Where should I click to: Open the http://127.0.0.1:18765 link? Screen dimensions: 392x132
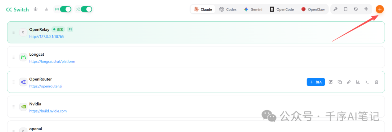46,37
